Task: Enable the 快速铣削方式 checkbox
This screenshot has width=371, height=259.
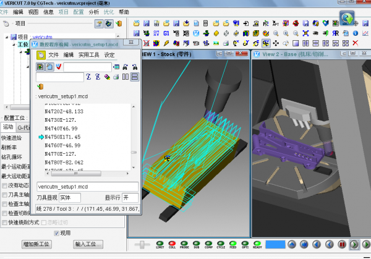Action: [x=5, y=222]
